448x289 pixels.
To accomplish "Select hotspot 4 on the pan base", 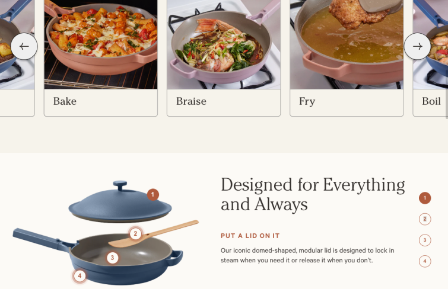I will click(80, 276).
